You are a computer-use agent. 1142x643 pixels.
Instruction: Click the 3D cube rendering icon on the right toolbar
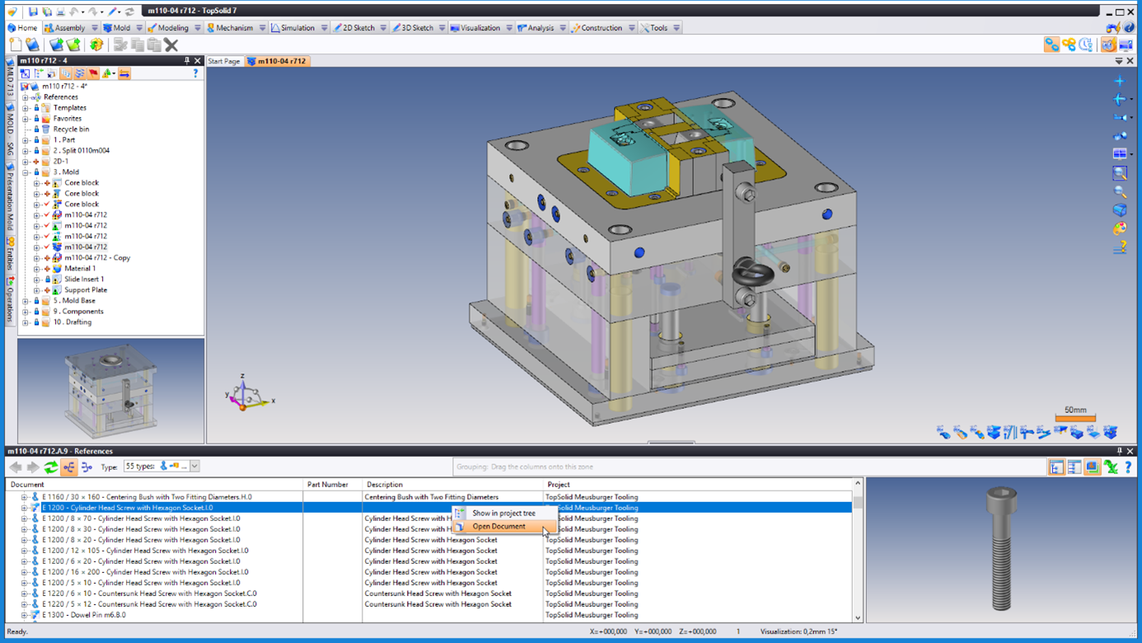[x=1119, y=210]
